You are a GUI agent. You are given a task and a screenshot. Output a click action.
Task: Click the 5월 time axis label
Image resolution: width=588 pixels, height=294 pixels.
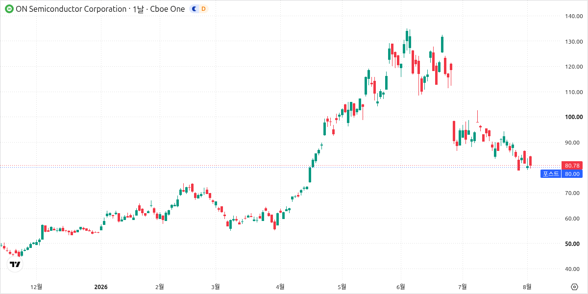pos(342,287)
